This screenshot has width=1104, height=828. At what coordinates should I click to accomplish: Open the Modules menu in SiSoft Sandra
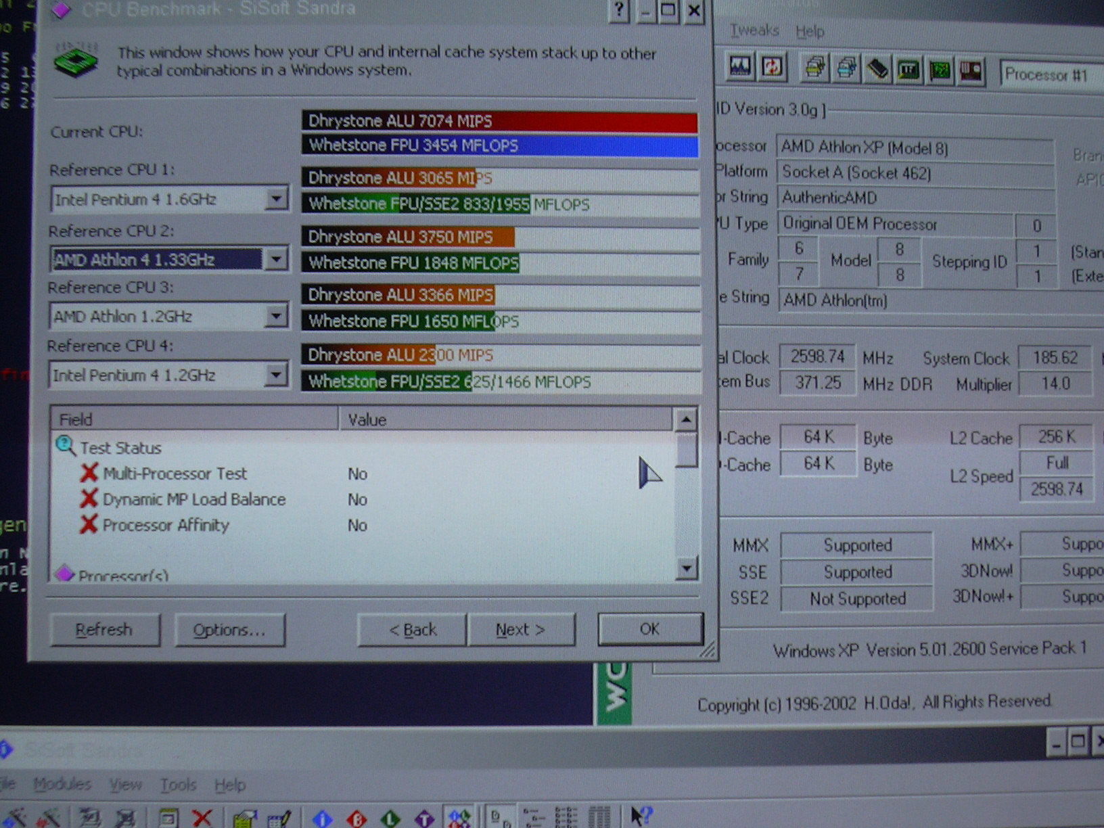click(x=62, y=784)
